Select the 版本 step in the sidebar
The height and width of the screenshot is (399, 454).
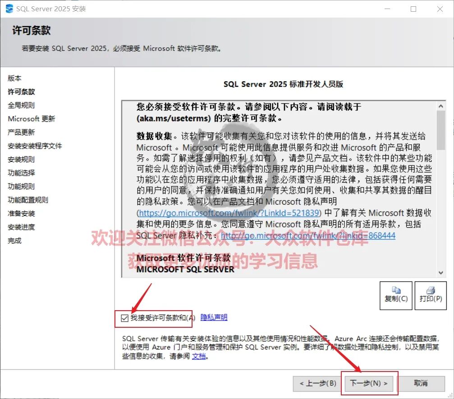[x=14, y=78]
